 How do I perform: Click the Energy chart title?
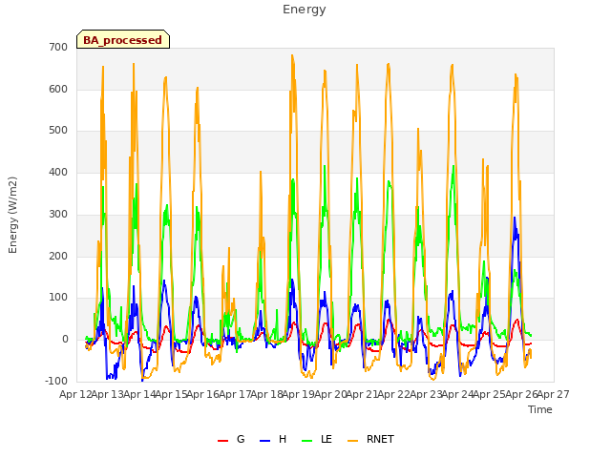point(305,9)
